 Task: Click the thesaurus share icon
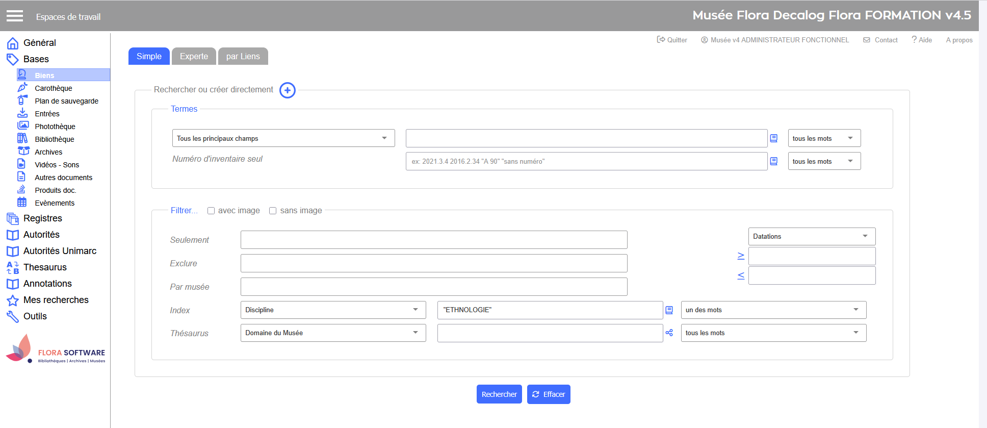(669, 333)
